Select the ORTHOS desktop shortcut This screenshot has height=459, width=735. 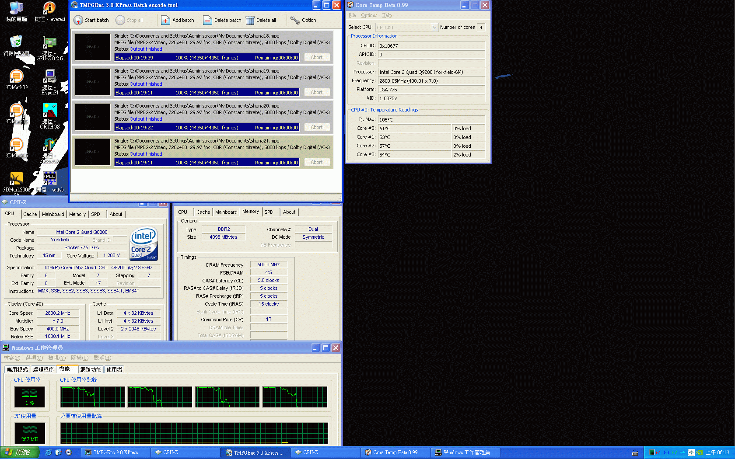pos(49,117)
